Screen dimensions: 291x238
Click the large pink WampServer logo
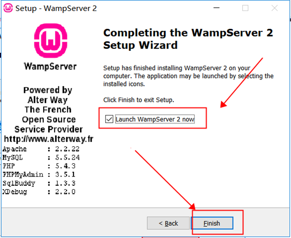pyautogui.click(x=50, y=40)
